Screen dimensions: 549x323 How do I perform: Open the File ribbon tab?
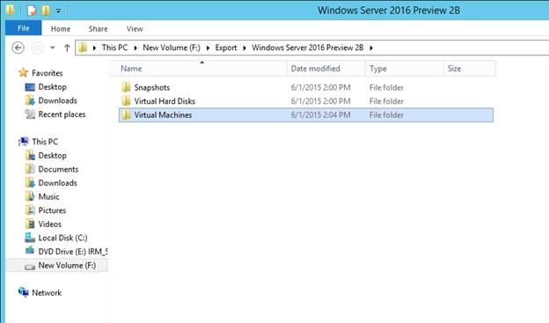[24, 28]
